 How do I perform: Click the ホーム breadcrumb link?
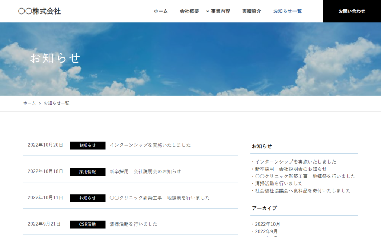tap(29, 103)
